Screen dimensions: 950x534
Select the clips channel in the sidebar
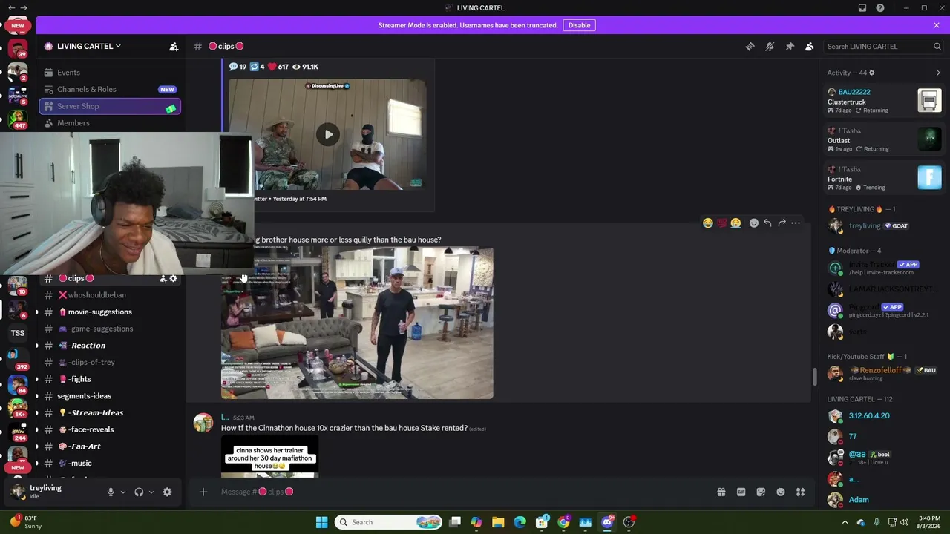(x=110, y=278)
